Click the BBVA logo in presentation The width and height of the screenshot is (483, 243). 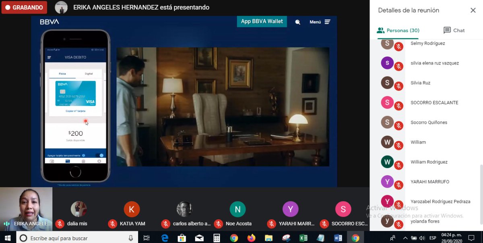(50, 22)
